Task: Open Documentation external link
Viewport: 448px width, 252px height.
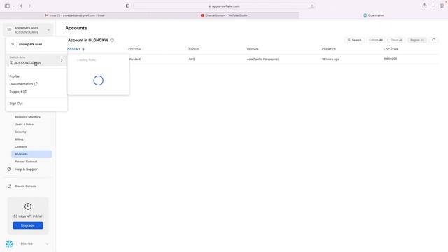Action: (x=23, y=84)
